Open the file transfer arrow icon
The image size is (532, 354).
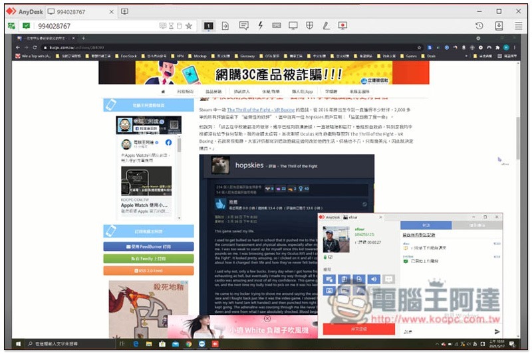(x=225, y=26)
